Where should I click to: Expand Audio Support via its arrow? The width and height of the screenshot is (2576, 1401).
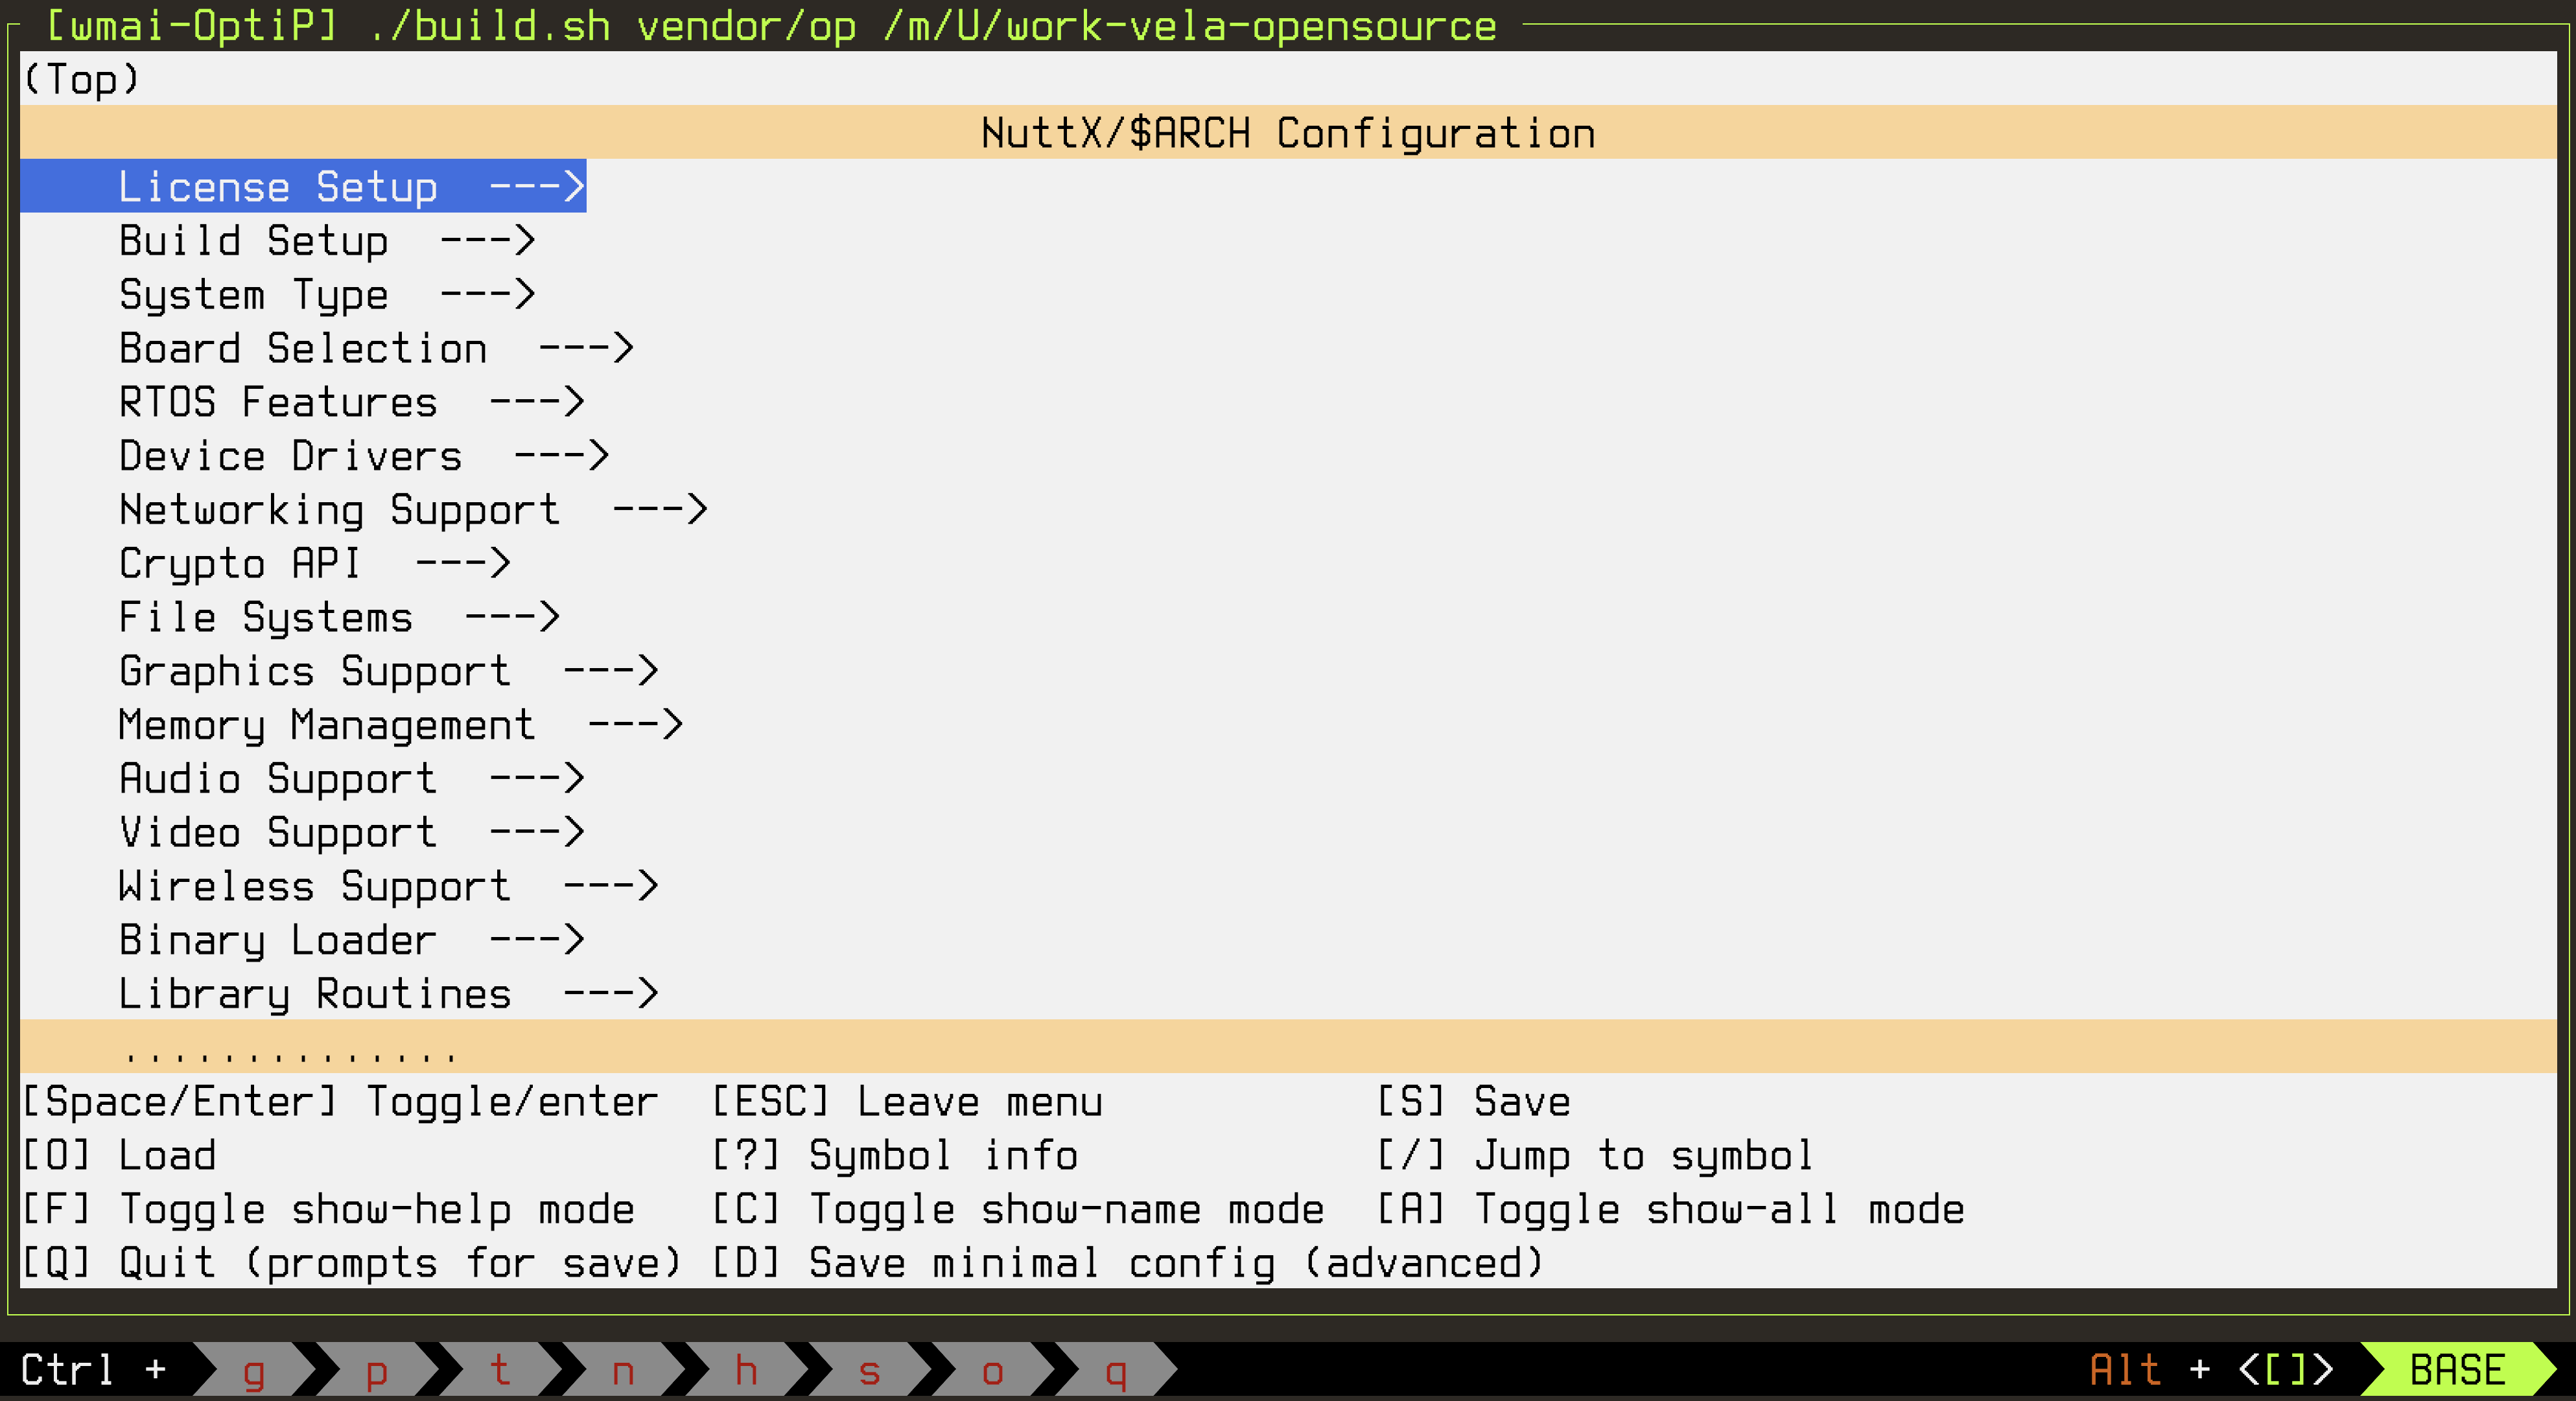(x=537, y=779)
